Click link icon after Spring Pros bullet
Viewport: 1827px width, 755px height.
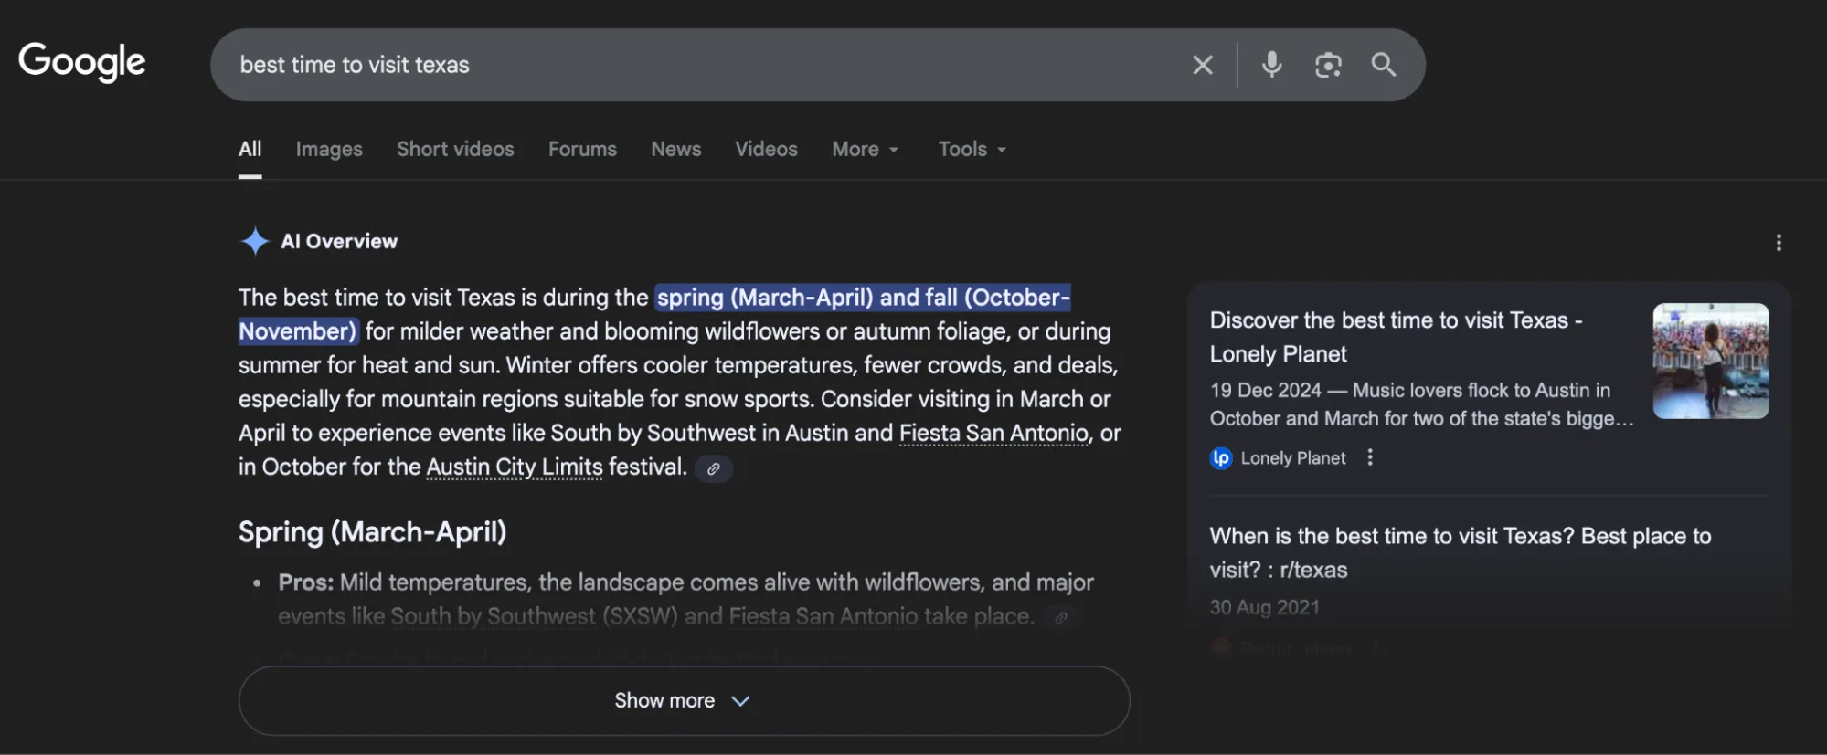click(x=1061, y=618)
